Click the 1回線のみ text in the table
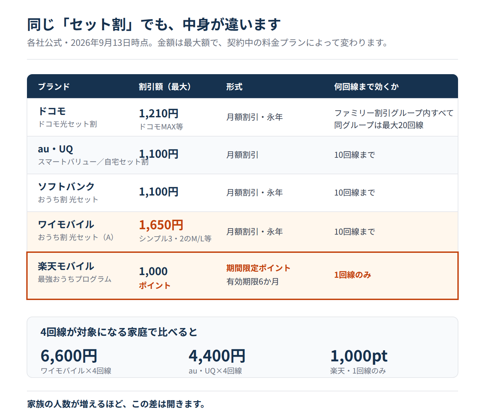Image resolution: width=485 pixels, height=418 pixels. click(x=353, y=275)
